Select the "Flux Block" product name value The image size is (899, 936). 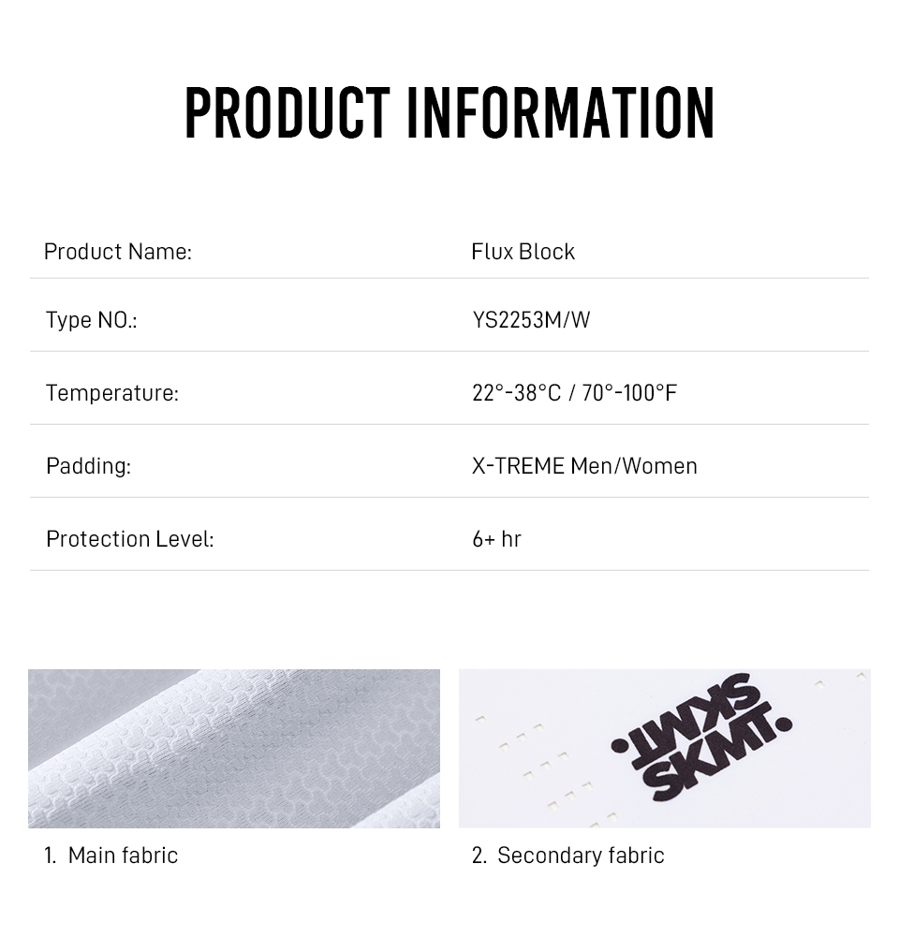pos(523,252)
